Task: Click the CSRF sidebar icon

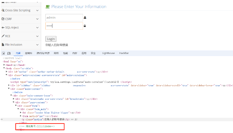Action: tap(3, 19)
